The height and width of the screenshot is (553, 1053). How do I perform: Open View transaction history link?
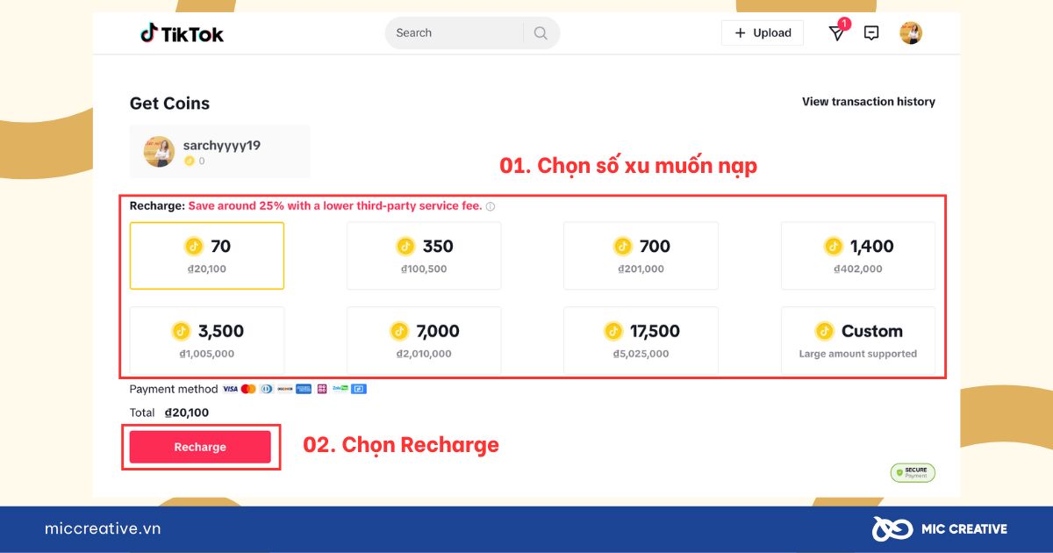pos(868,102)
